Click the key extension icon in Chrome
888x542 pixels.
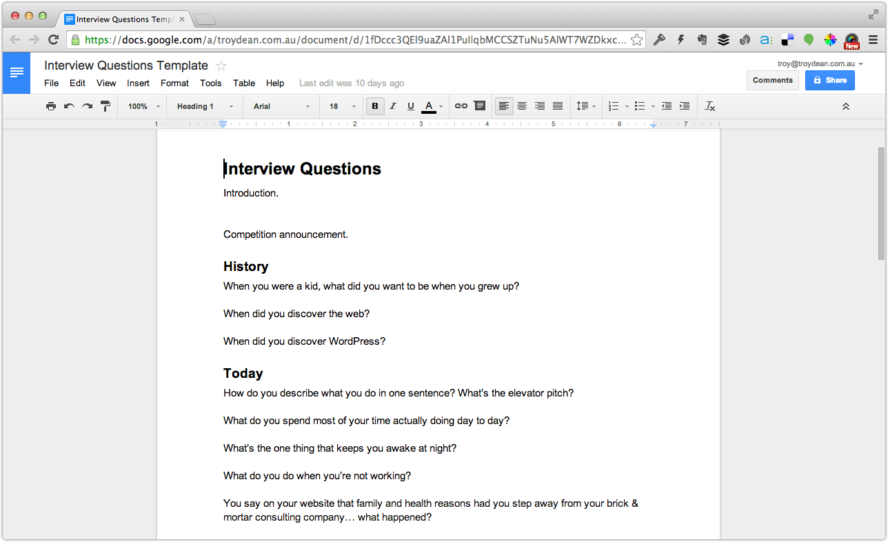[x=659, y=39]
